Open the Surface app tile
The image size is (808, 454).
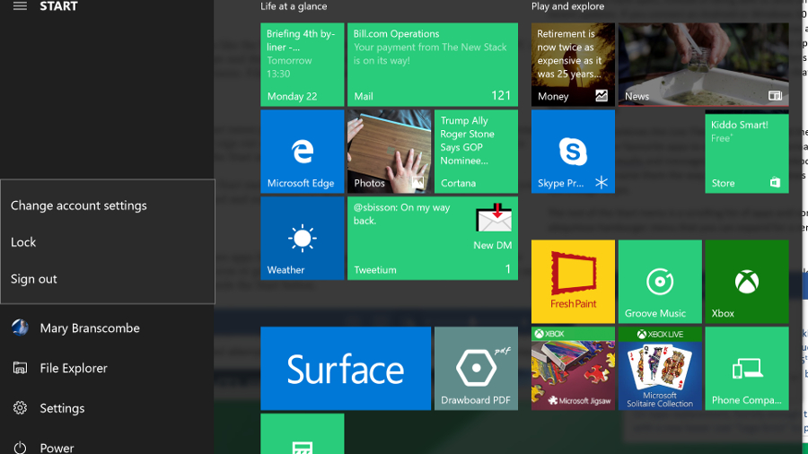click(x=346, y=369)
